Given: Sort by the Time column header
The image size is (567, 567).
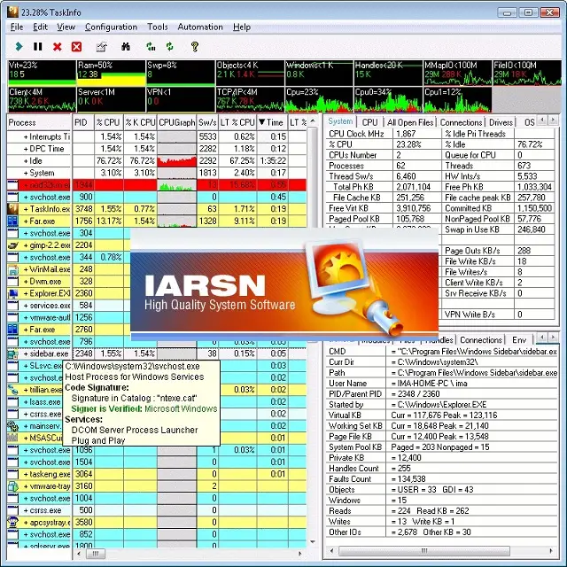Looking at the screenshot, I should pos(272,122).
